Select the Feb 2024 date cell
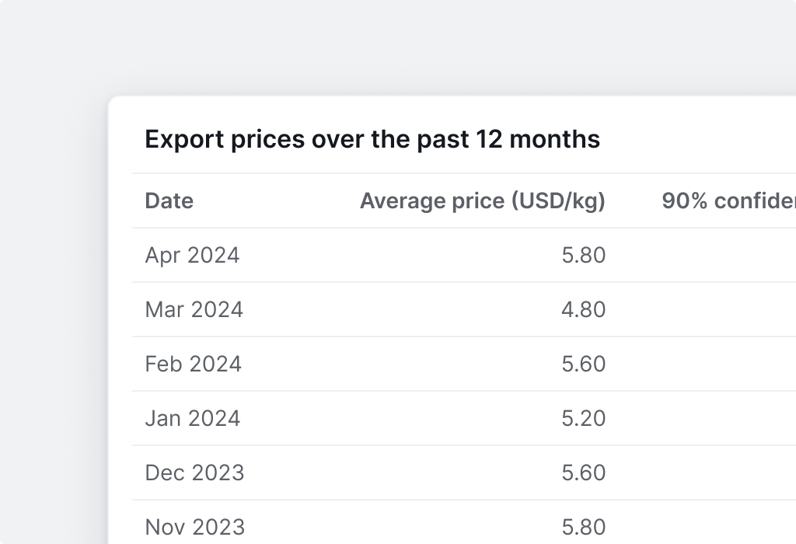 [x=193, y=364]
